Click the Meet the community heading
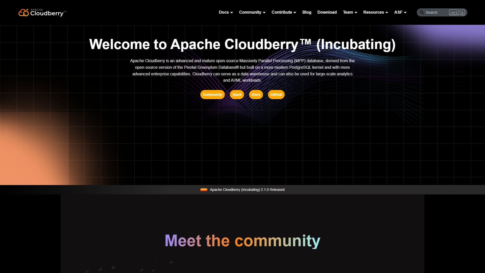 tap(243, 240)
